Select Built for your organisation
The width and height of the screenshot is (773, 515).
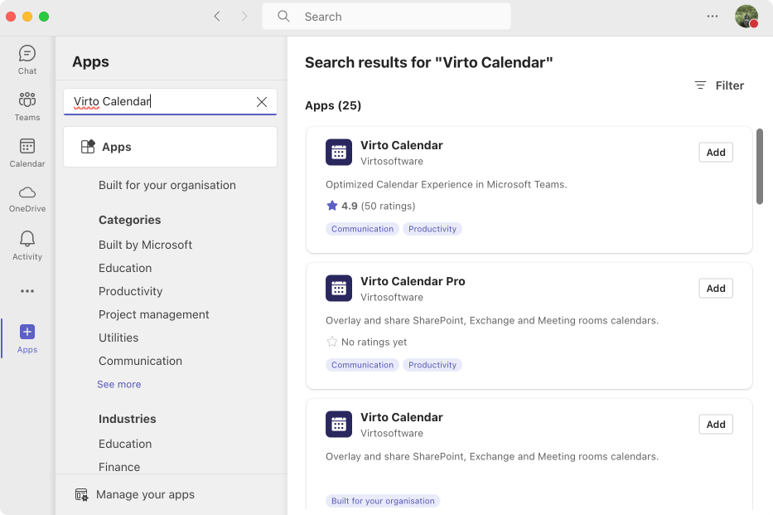click(x=167, y=185)
